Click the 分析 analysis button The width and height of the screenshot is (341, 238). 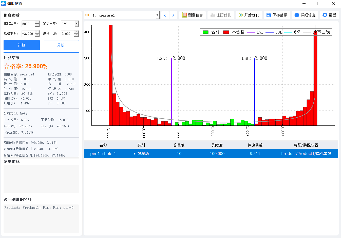pos(61,45)
